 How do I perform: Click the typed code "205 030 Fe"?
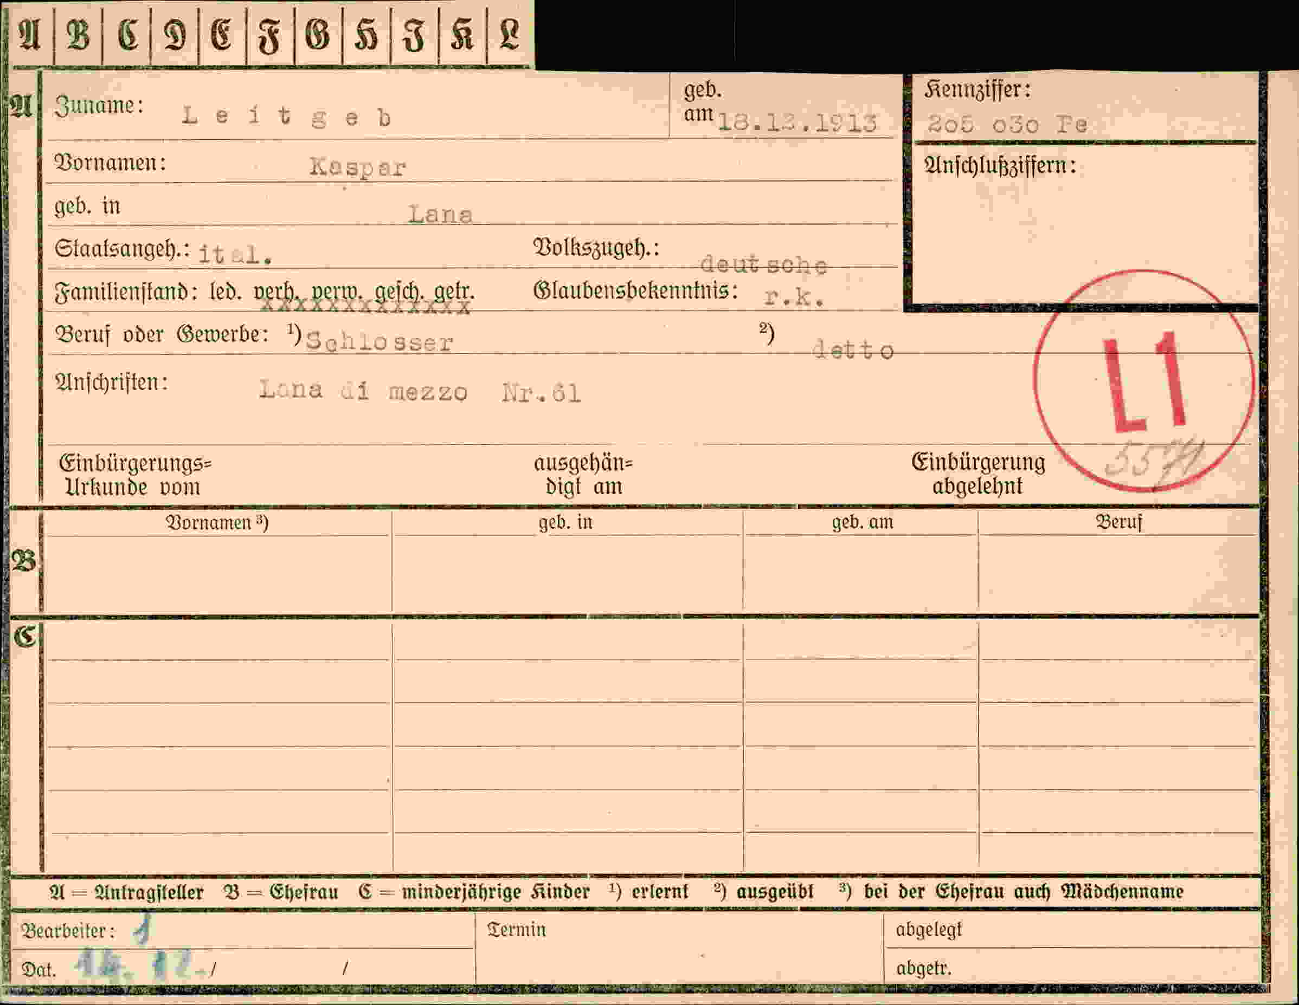(x=1007, y=124)
